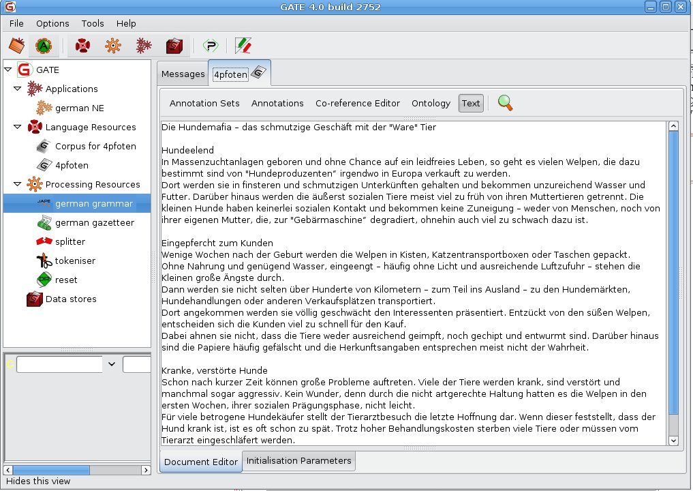
Task: Click the 'Hundeelend' heading in document
Action: coord(187,150)
